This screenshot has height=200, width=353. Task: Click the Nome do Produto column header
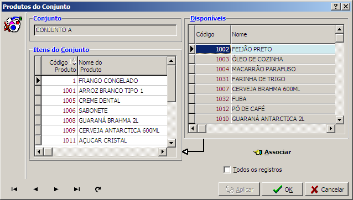pos(122,66)
